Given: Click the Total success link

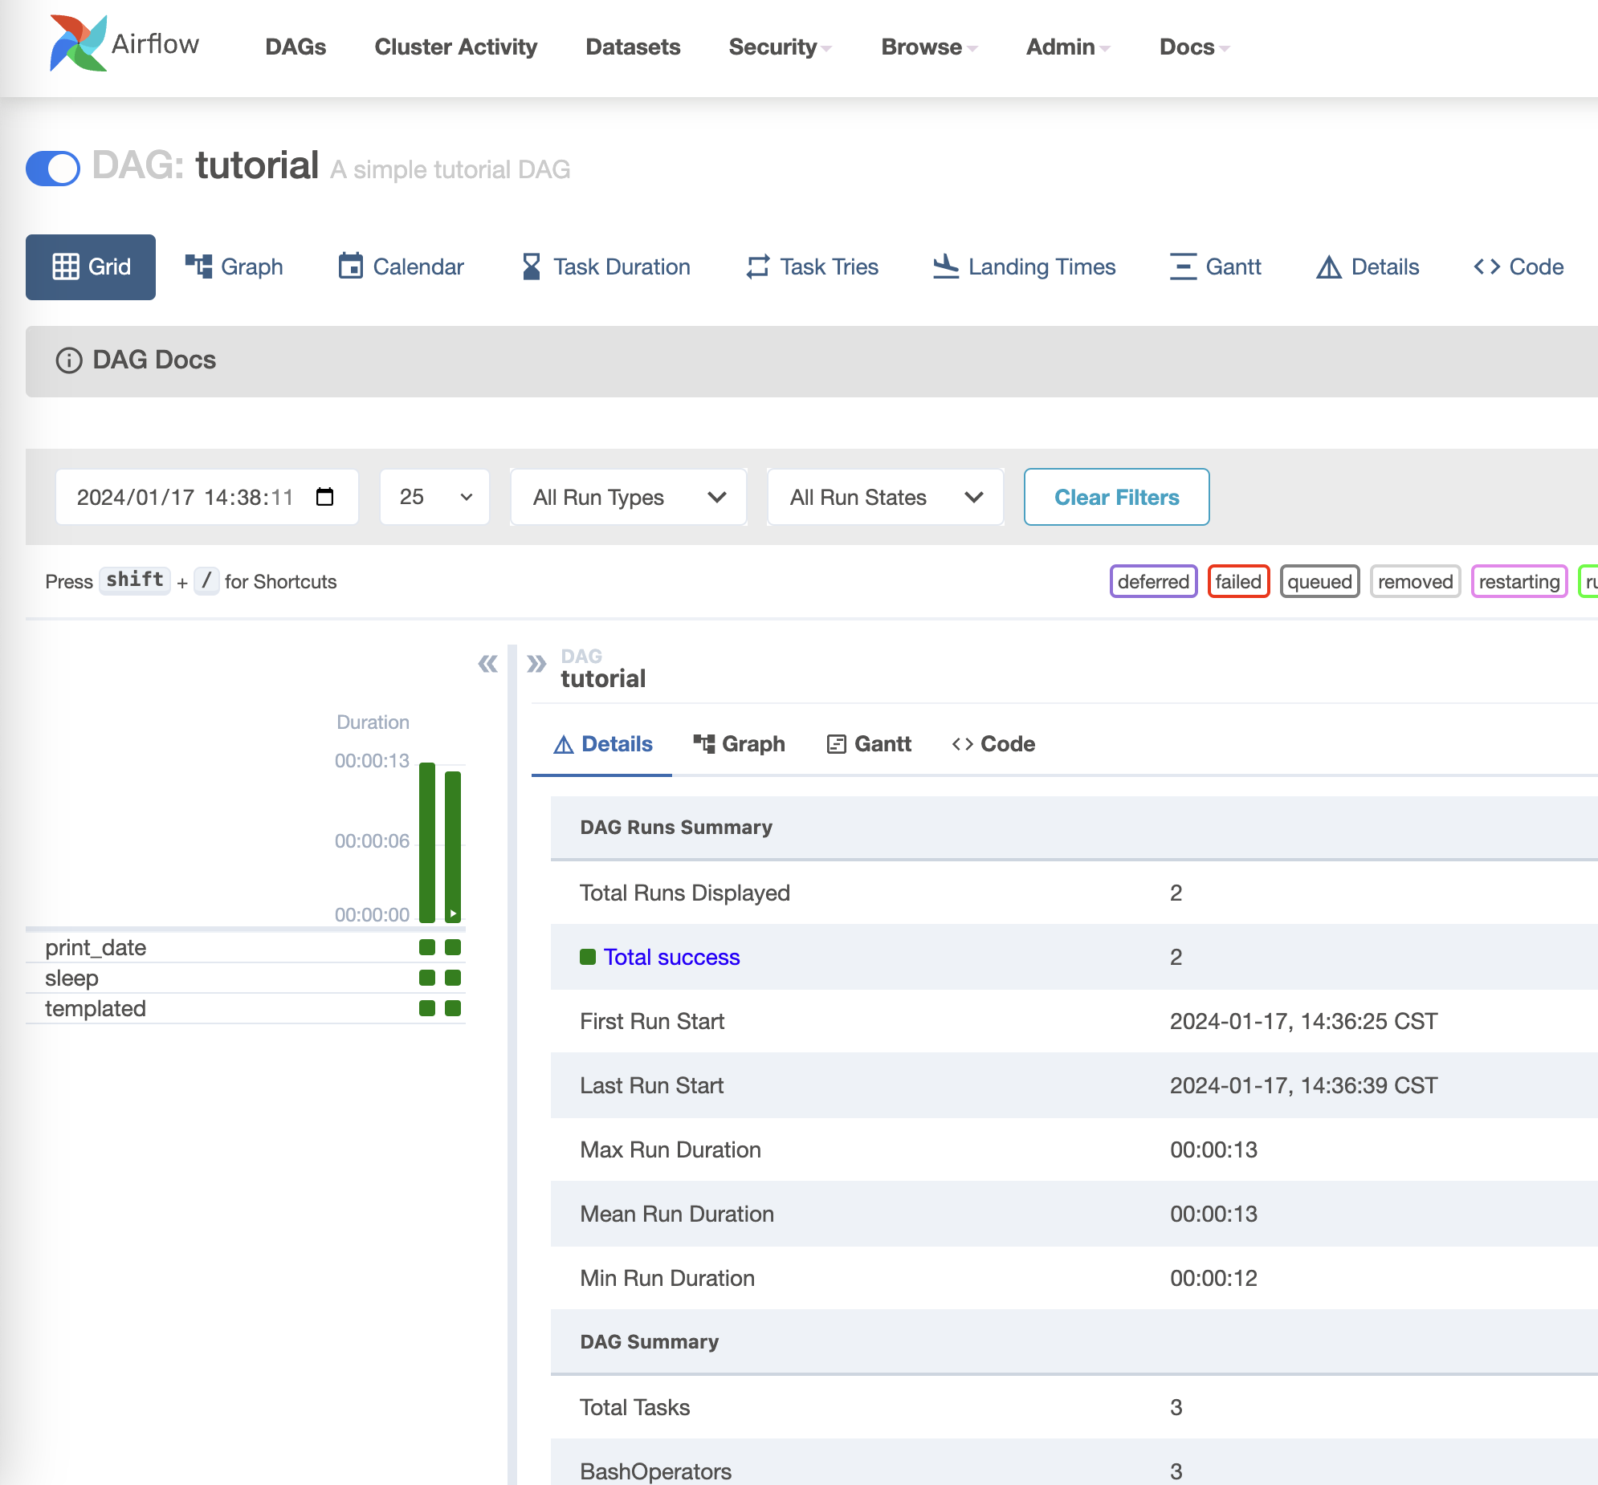Looking at the screenshot, I should click(671, 957).
